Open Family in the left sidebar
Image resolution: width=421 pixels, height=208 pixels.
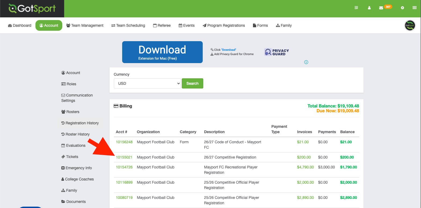coord(69,190)
